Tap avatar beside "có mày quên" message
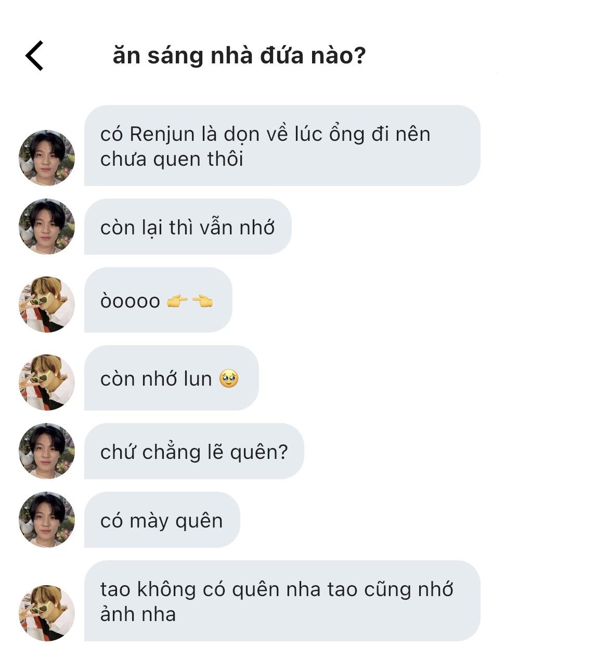 pos(47,520)
